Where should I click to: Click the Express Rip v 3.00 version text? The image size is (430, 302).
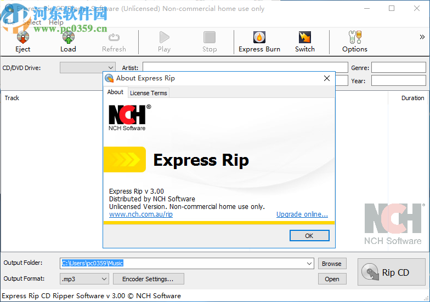pyautogui.click(x=136, y=191)
